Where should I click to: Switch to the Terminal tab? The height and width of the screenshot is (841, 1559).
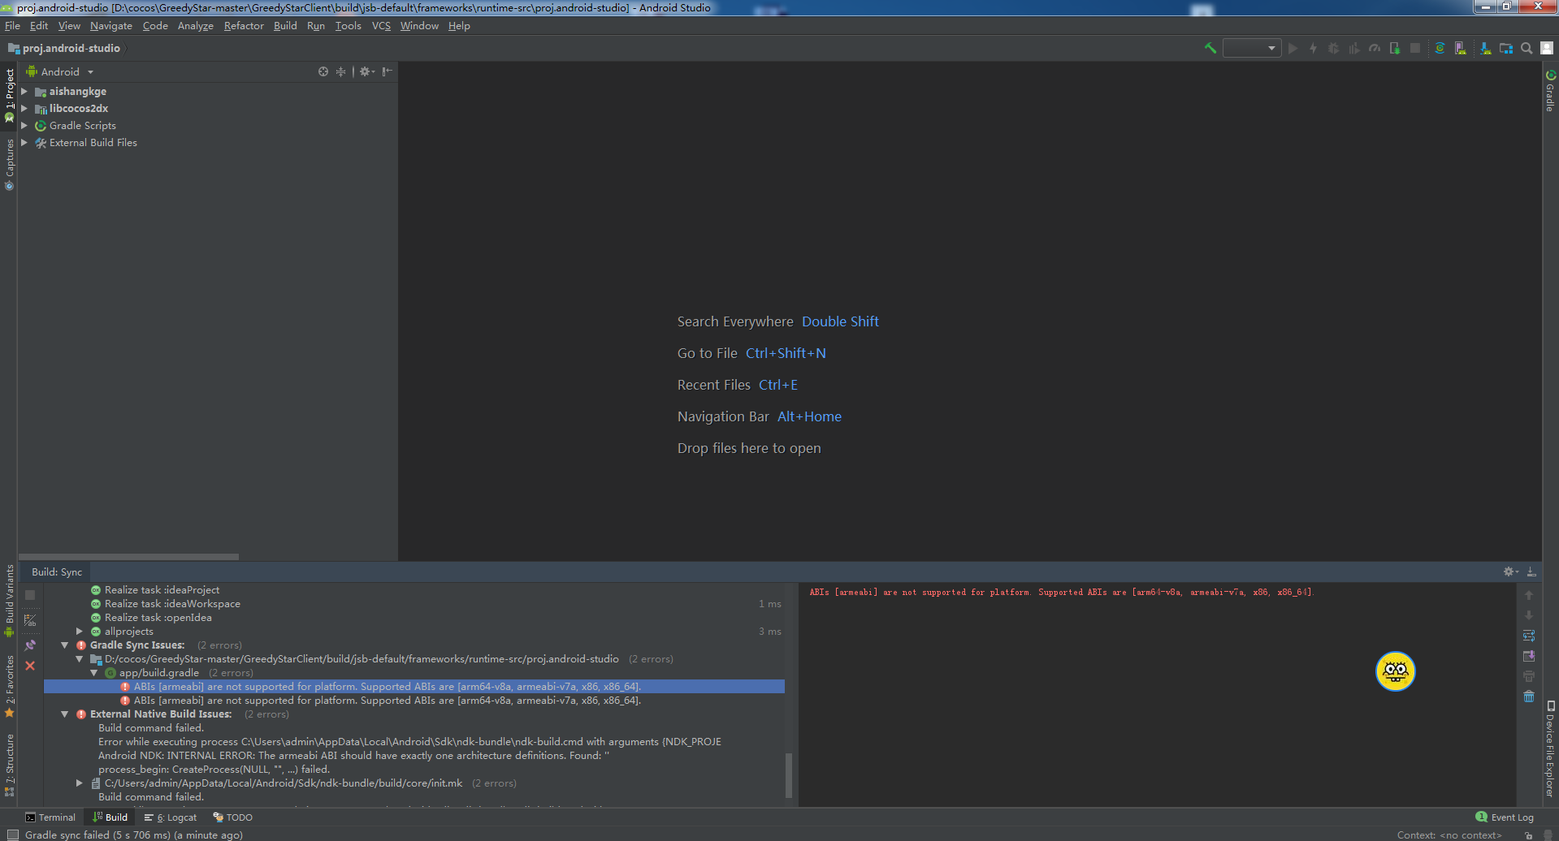coord(50,817)
